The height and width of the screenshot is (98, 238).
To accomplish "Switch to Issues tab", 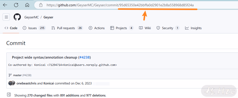I will pos(34,28).
